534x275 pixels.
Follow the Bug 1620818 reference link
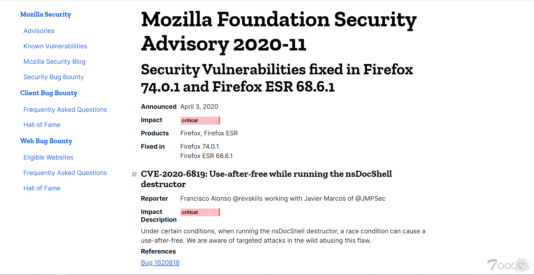[x=160, y=262]
